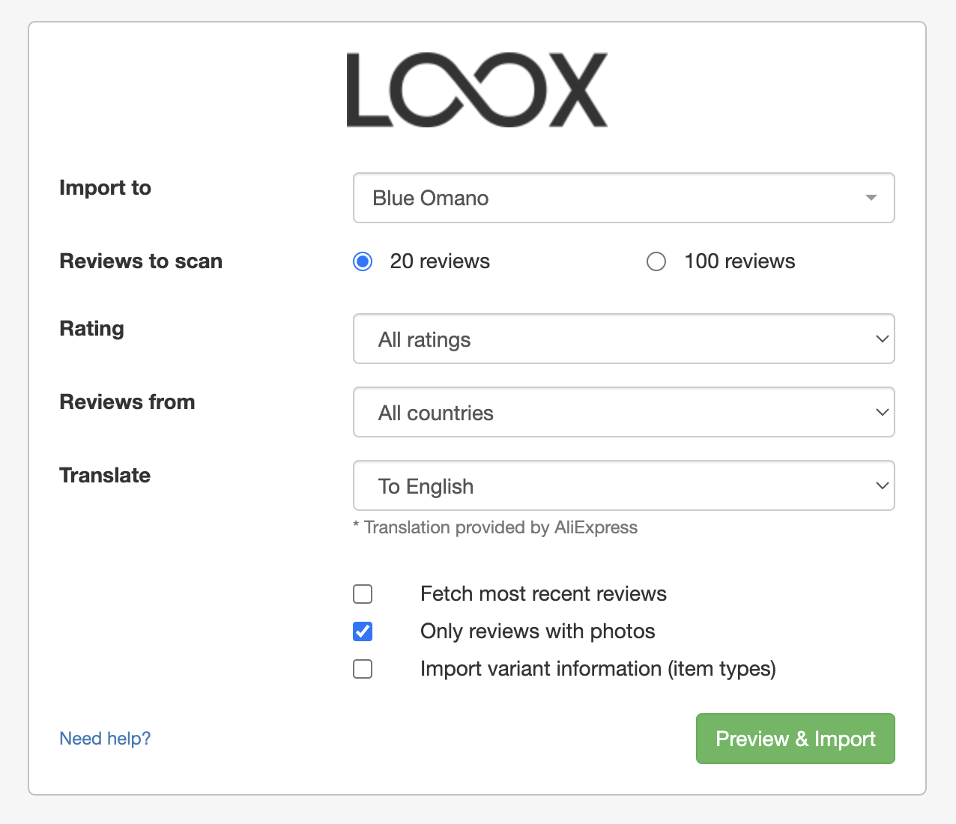Image resolution: width=956 pixels, height=824 pixels.
Task: Click the Preview & Import button
Action: pyautogui.click(x=795, y=739)
